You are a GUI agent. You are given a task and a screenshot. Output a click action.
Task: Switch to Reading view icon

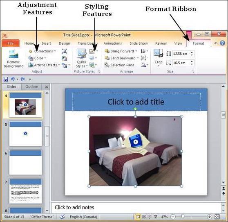[x=150, y=217]
